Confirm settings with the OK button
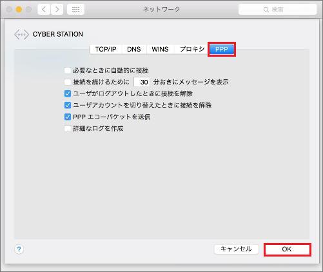Viewport: 323px width, 272px height. pos(287,249)
